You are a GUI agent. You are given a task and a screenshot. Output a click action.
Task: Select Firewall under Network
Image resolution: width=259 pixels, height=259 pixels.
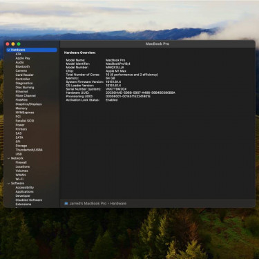click(21, 162)
